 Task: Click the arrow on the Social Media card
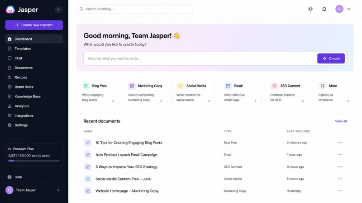point(209,101)
